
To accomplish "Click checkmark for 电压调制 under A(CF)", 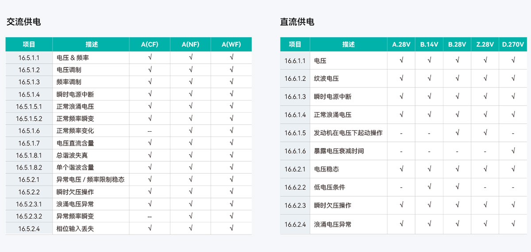I will pos(150,69).
